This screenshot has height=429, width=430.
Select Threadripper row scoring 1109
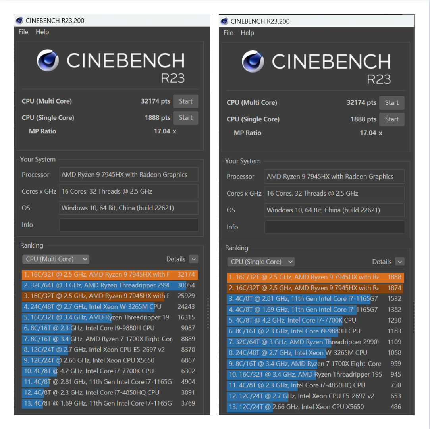tap(315, 342)
